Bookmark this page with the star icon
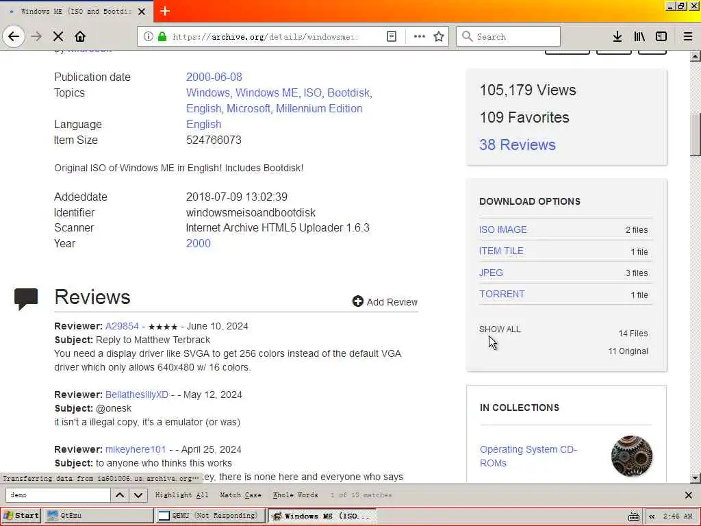The image size is (701, 526). (439, 36)
